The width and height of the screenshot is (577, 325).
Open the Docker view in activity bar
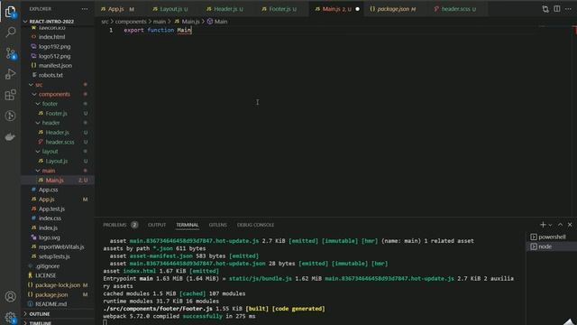tap(10, 136)
